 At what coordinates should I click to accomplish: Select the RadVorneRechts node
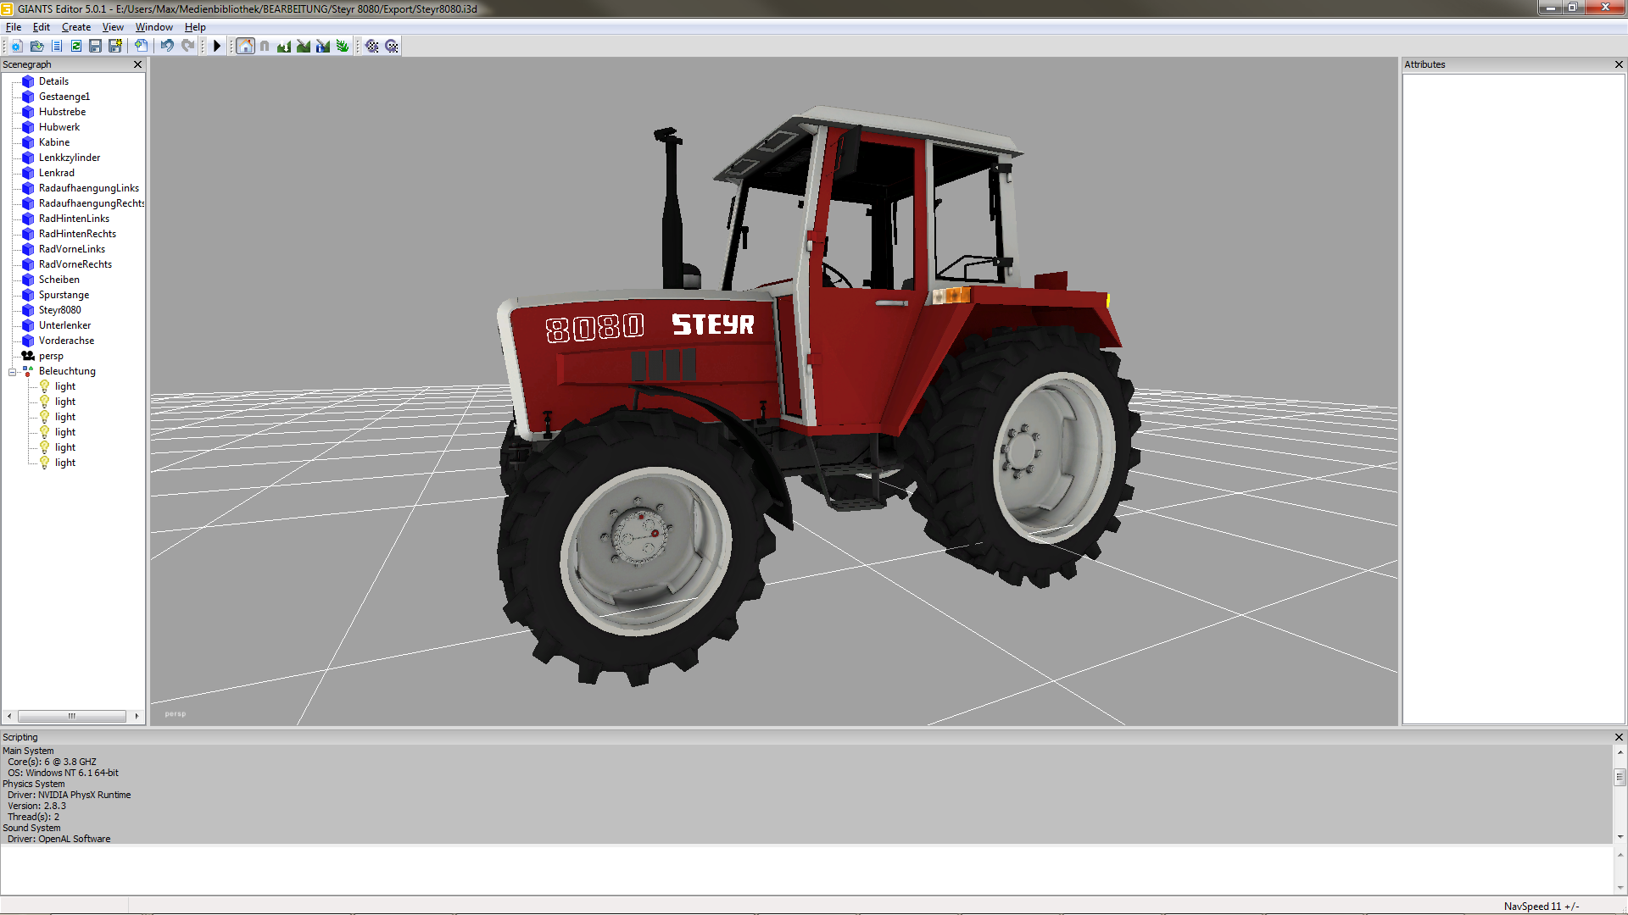click(x=75, y=264)
